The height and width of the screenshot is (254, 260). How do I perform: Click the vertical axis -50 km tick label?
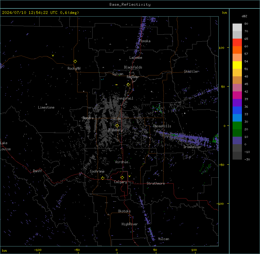pyautogui.click(x=221, y=165)
